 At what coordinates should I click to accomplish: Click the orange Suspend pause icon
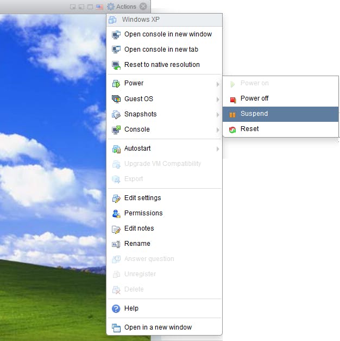[x=232, y=115]
